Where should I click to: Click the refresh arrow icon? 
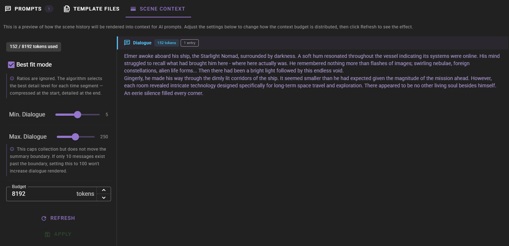(x=44, y=218)
